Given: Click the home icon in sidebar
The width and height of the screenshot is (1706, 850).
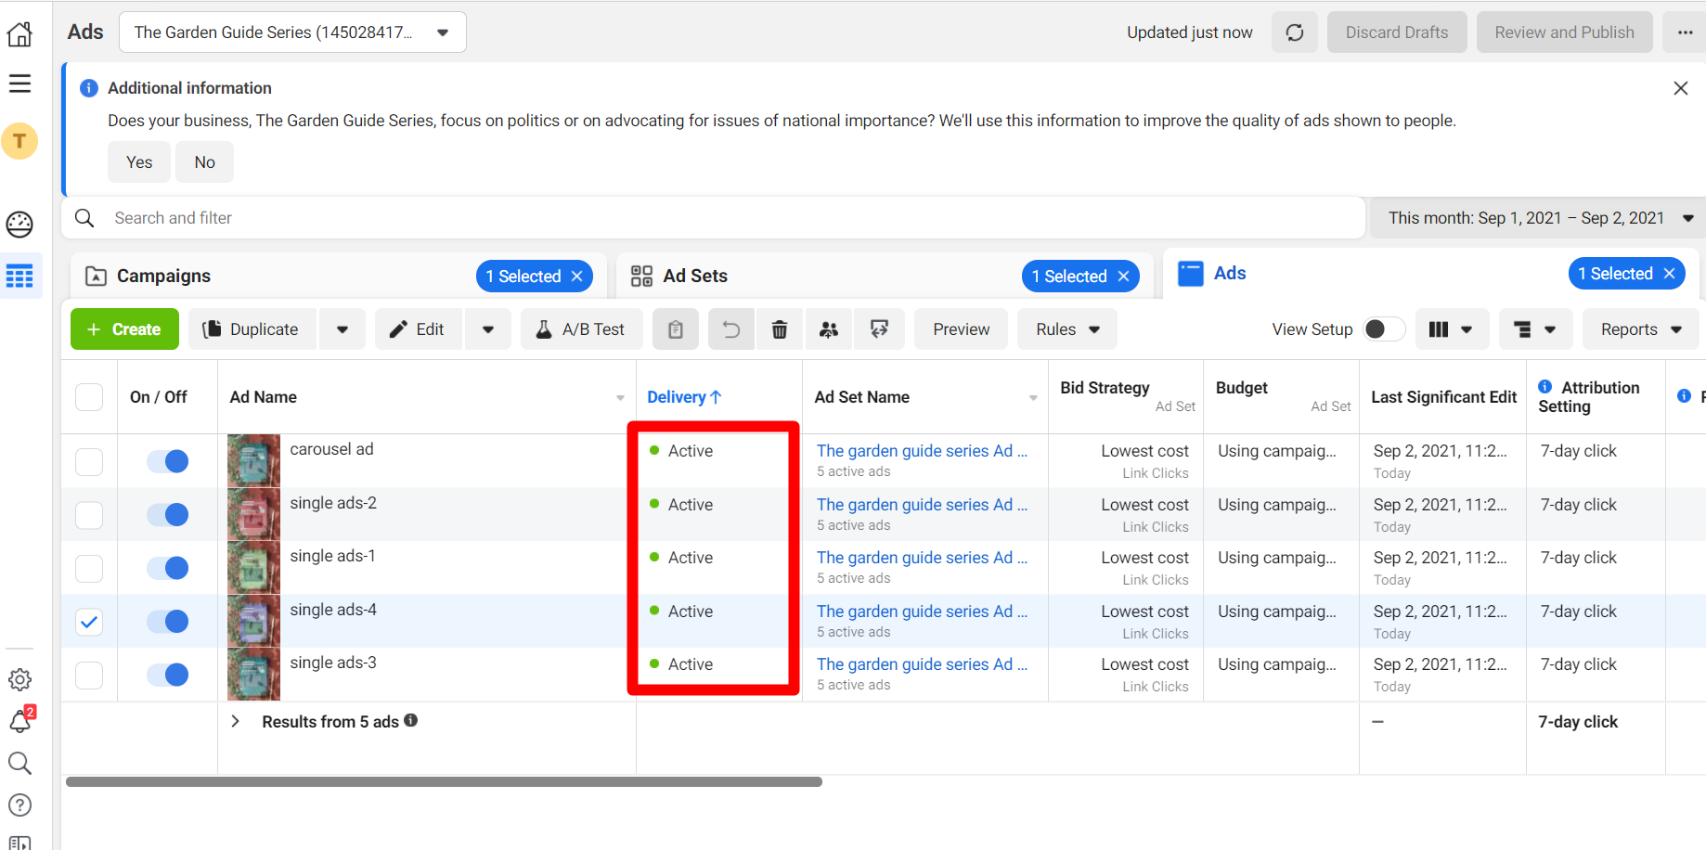Looking at the screenshot, I should (x=19, y=34).
